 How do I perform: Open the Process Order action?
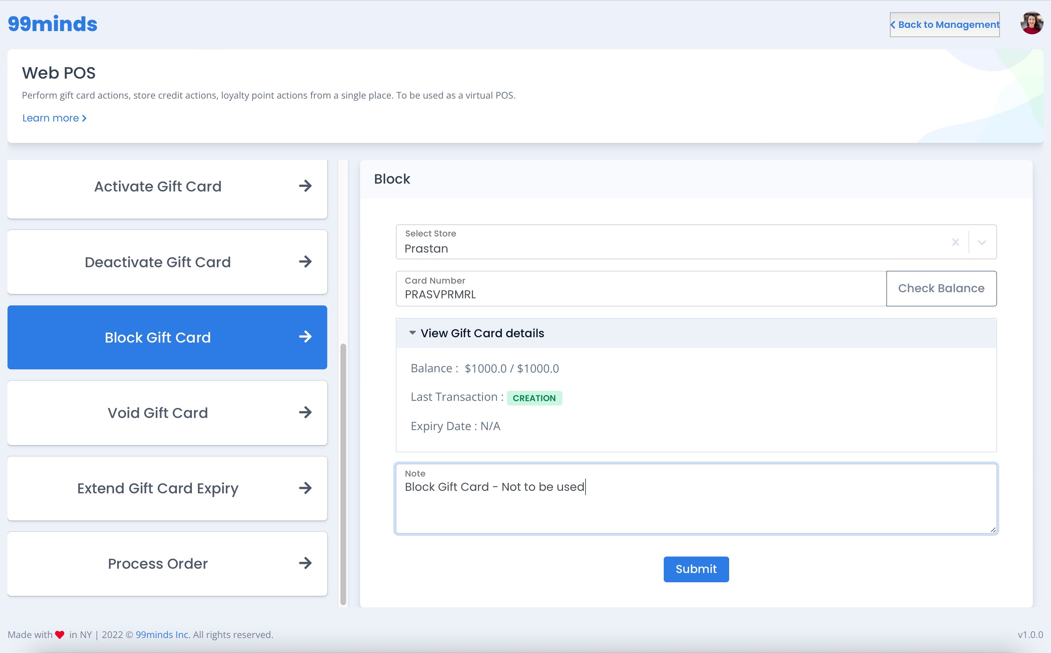167,564
